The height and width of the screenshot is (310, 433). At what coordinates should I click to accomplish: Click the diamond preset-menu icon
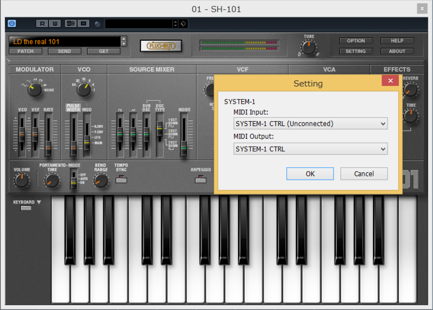click(x=183, y=24)
